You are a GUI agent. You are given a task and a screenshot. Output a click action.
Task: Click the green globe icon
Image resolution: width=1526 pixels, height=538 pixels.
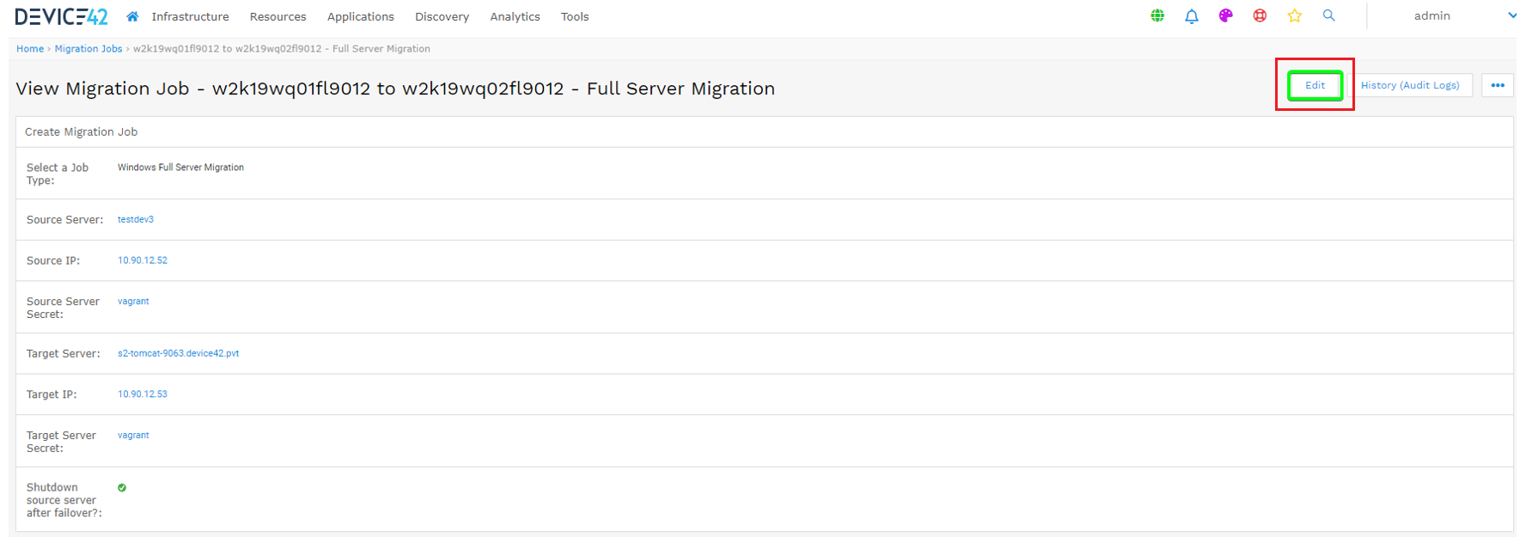click(x=1157, y=15)
